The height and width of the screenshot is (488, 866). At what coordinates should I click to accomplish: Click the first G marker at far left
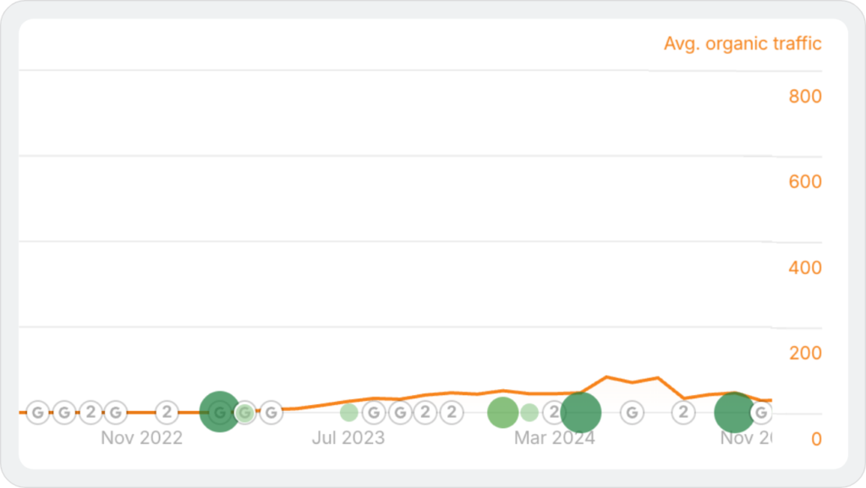point(38,413)
